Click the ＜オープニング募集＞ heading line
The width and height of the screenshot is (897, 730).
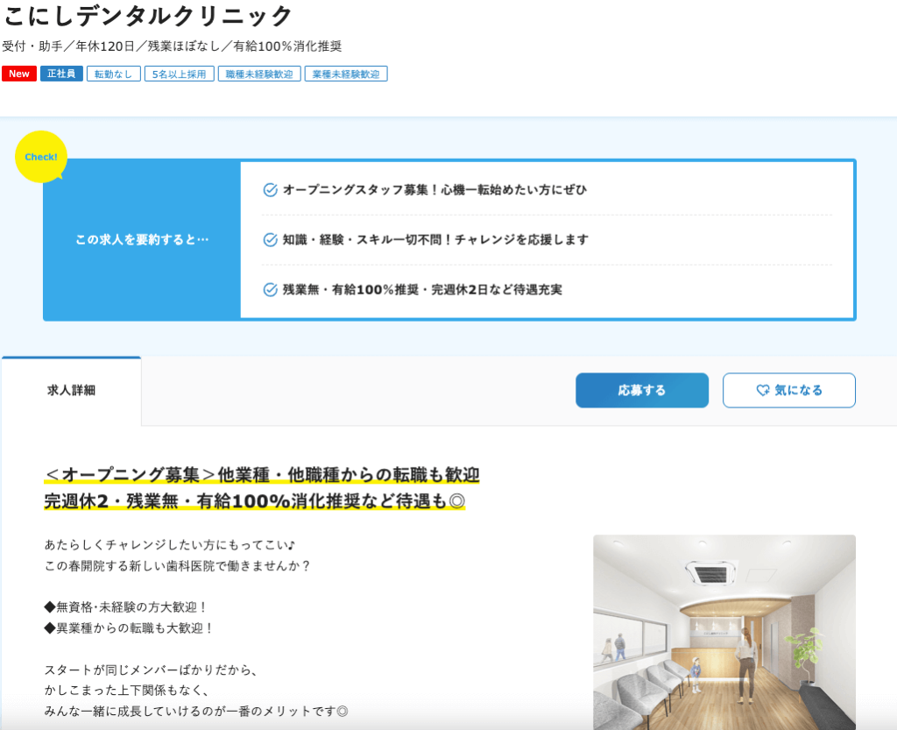pos(262,475)
